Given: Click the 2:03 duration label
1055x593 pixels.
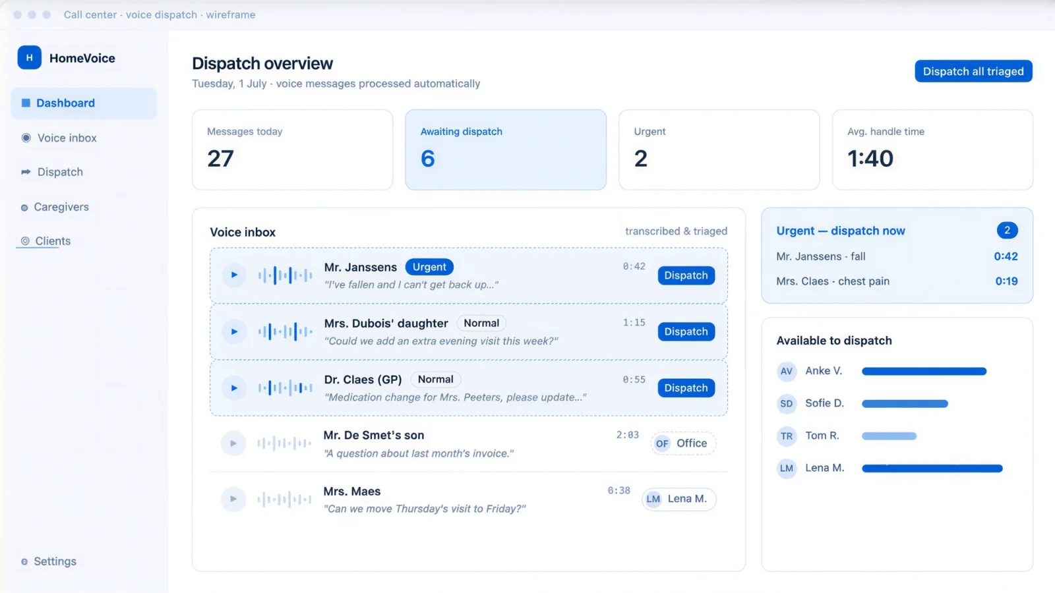Looking at the screenshot, I should click(628, 435).
